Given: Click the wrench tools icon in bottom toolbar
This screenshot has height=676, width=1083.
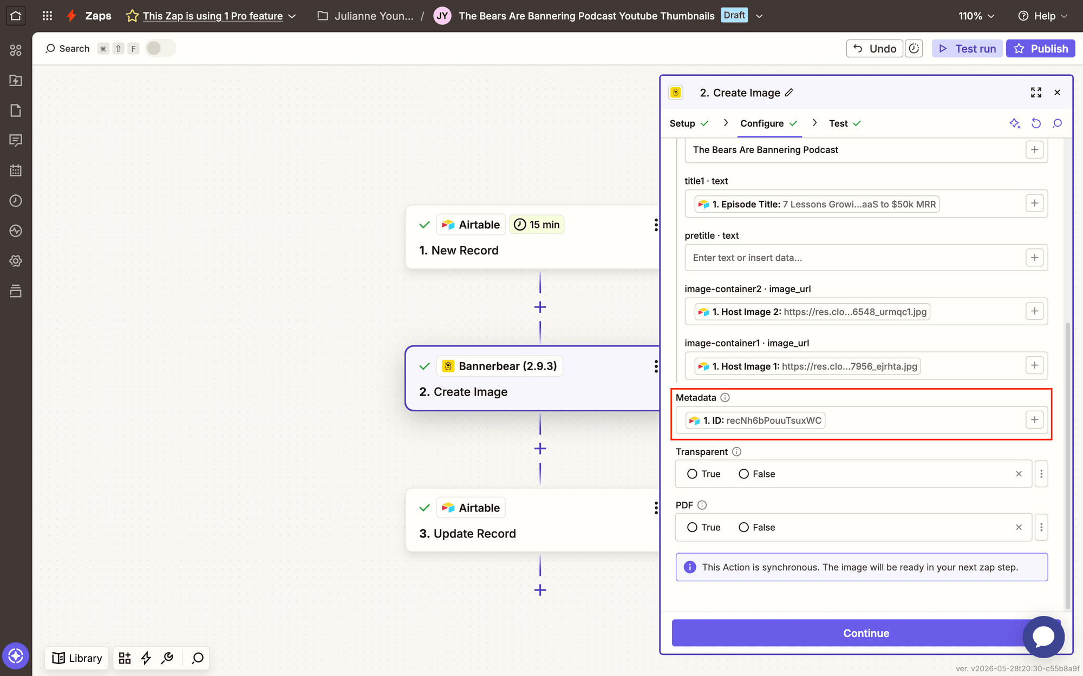Looking at the screenshot, I should tap(167, 658).
